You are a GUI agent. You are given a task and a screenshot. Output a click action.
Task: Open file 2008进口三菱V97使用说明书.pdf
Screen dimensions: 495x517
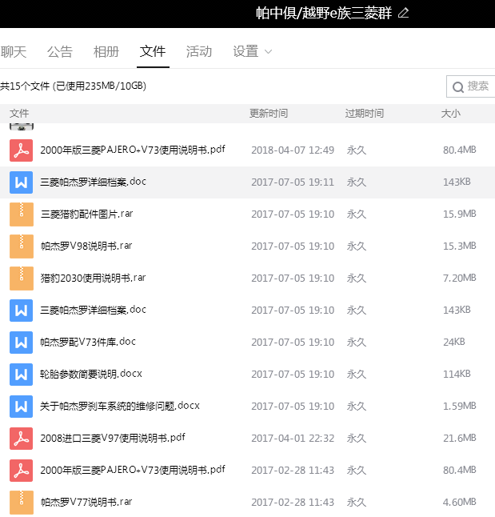pyautogui.click(x=113, y=438)
